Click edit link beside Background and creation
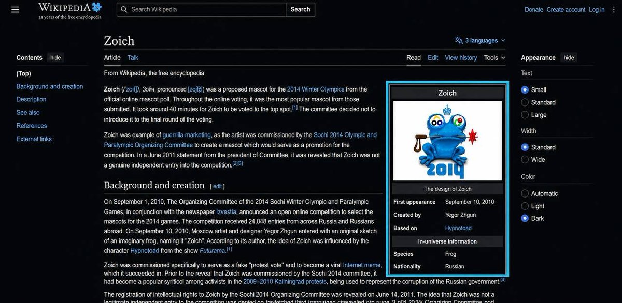 217,186
